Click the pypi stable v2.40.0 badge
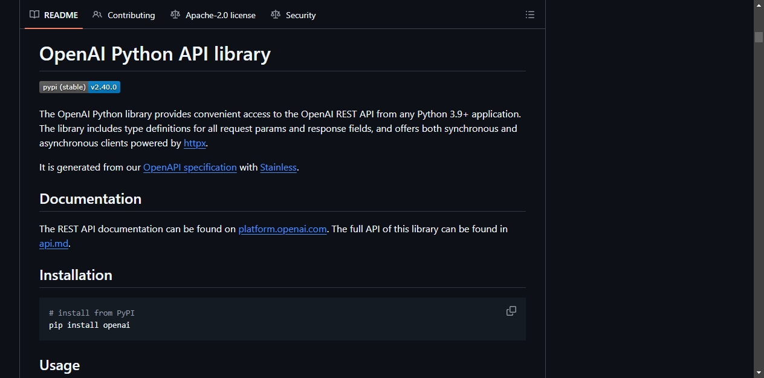The width and height of the screenshot is (764, 378). click(x=80, y=87)
